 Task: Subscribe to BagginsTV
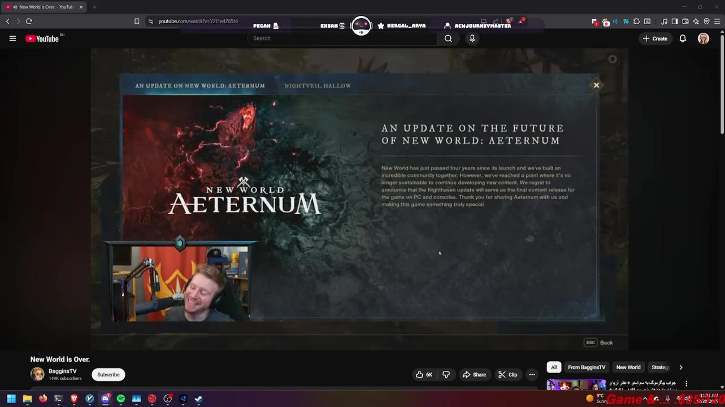pyautogui.click(x=108, y=374)
